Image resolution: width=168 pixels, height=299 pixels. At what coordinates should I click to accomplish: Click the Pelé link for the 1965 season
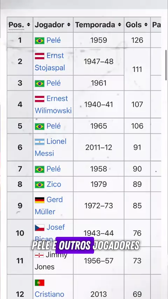click(x=54, y=126)
